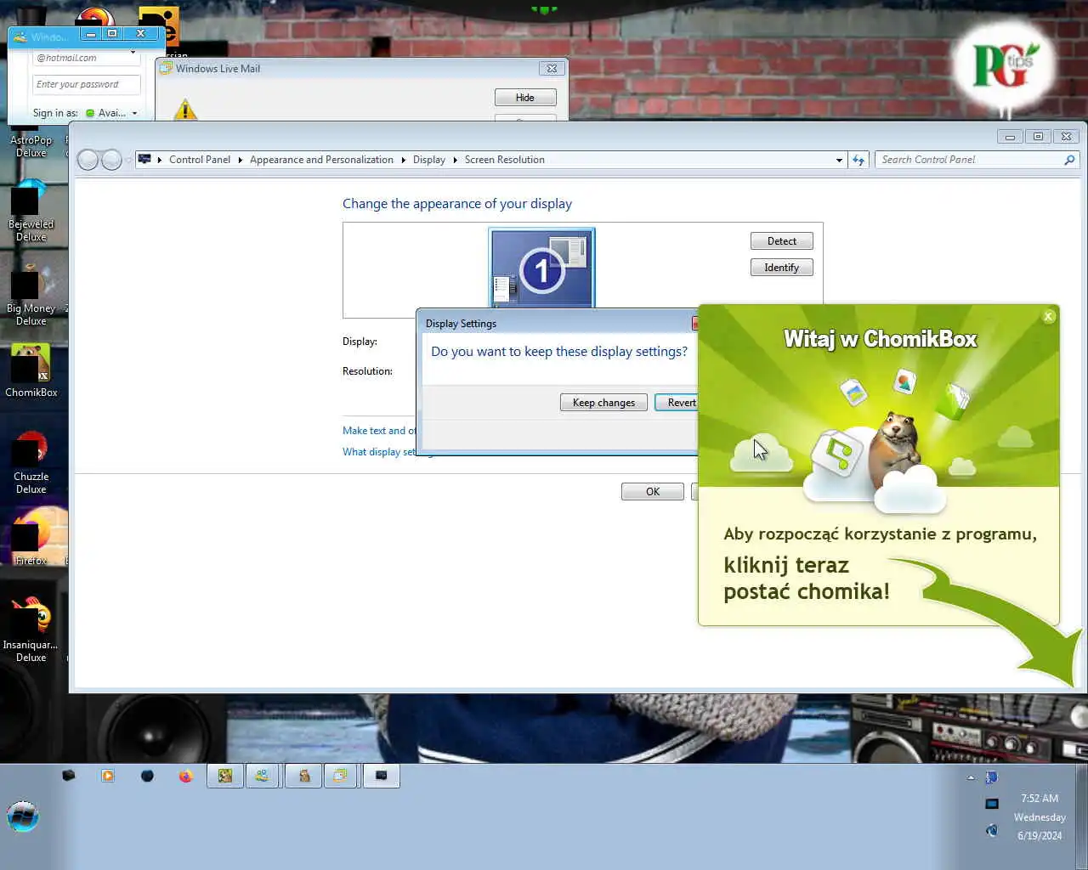Switch to Windows Live Messenger taskbar button
Image resolution: width=1088 pixels, height=870 pixels.
click(263, 776)
